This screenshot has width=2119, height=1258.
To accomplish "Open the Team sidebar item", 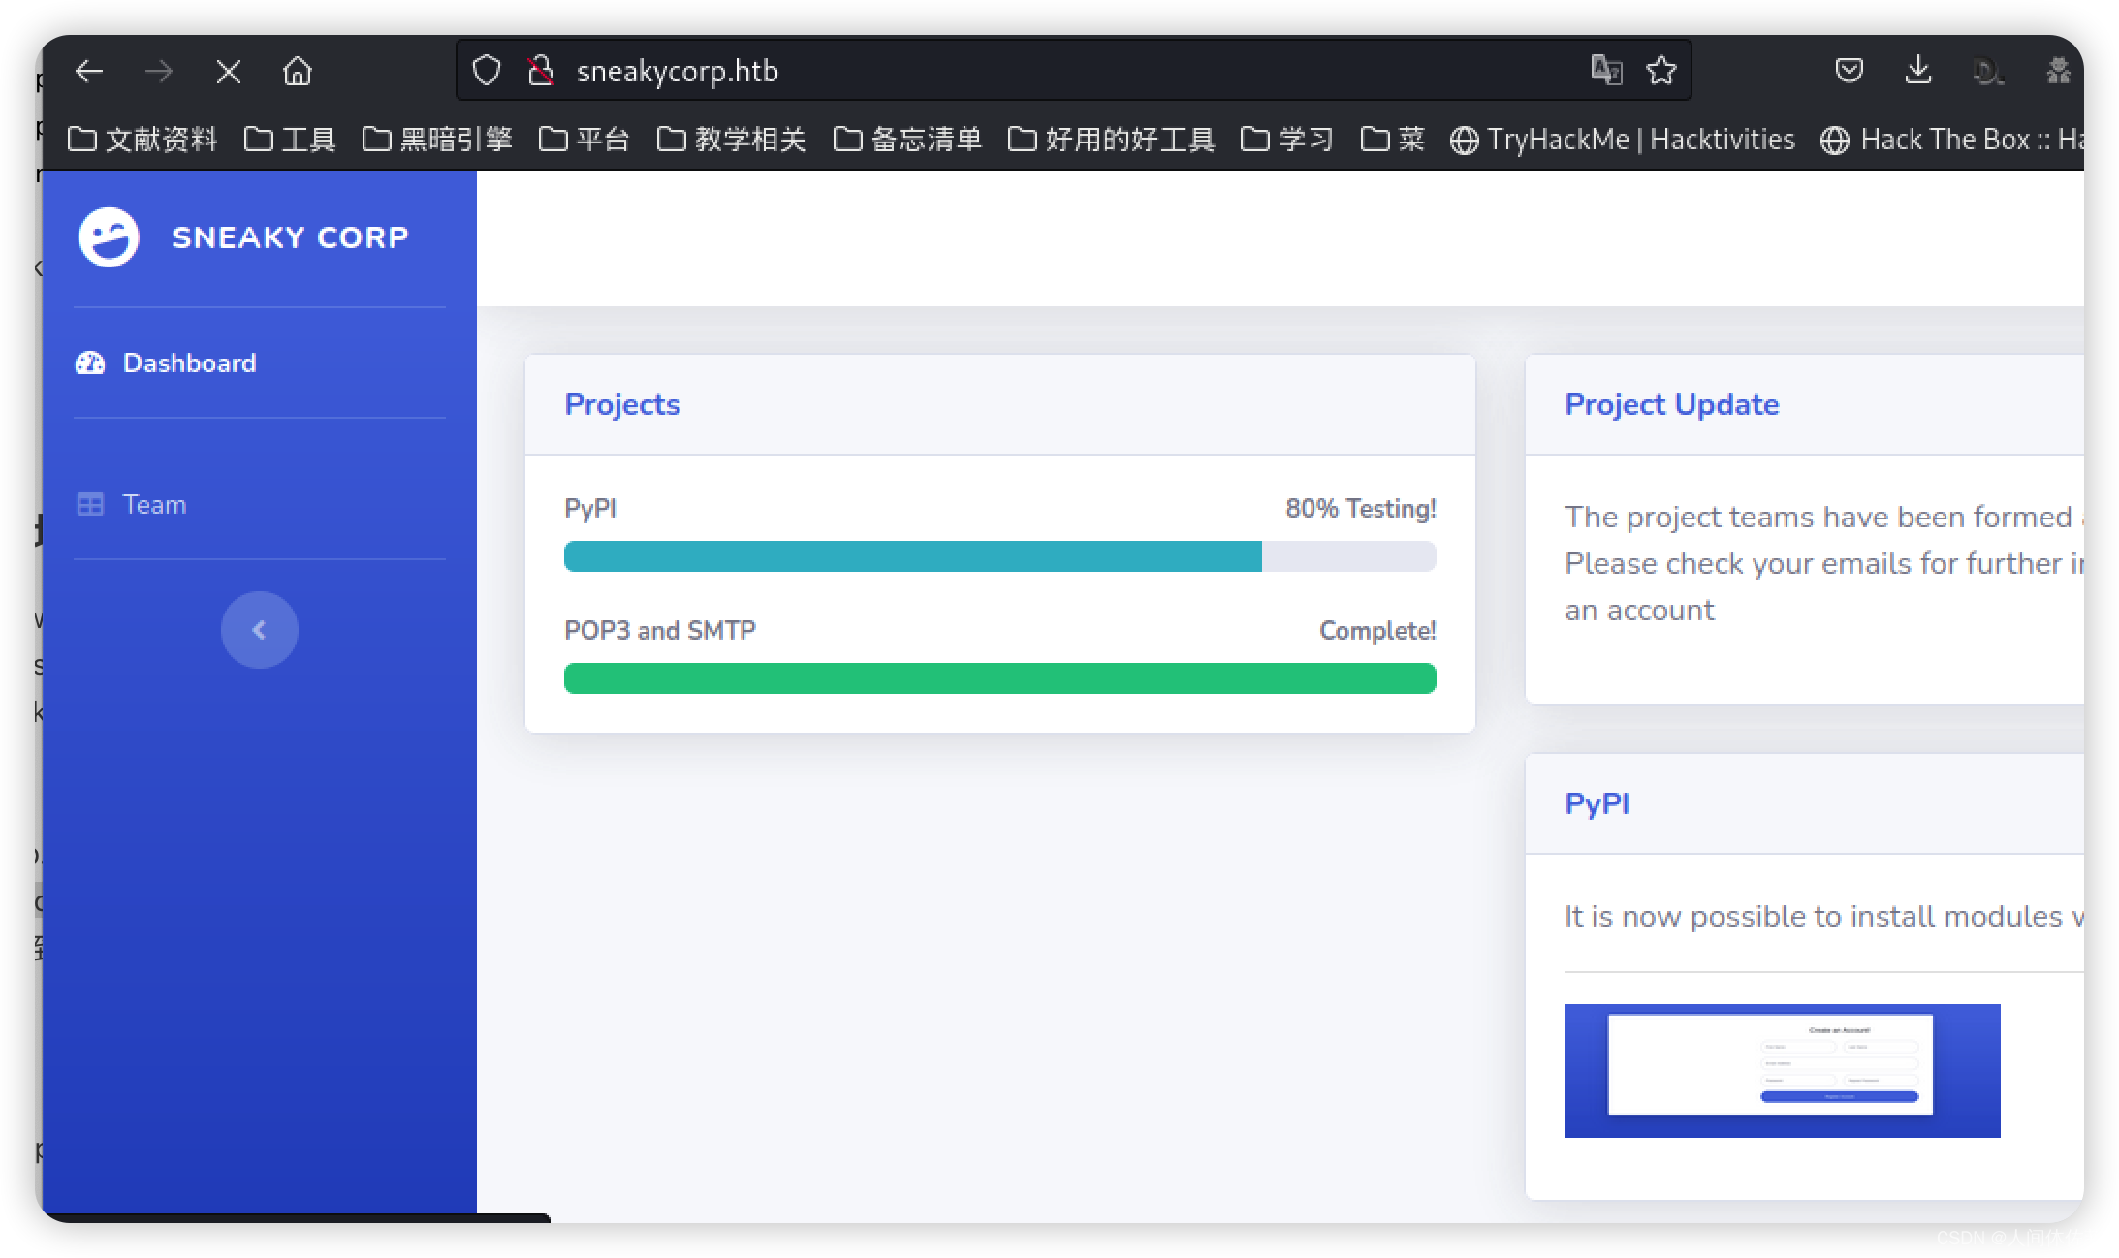I will click(x=153, y=505).
